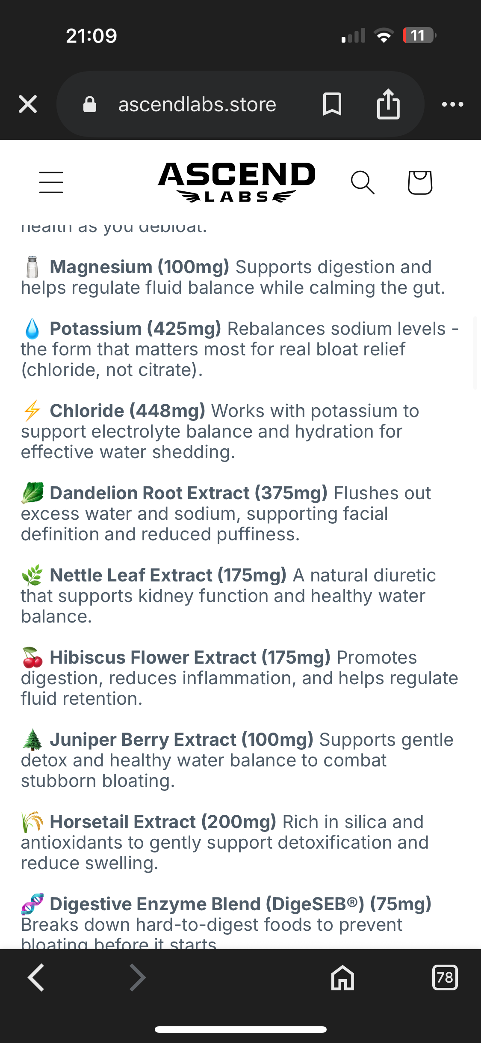481x1043 pixels.
Task: Tap the share icon in address bar
Action: coord(388,104)
